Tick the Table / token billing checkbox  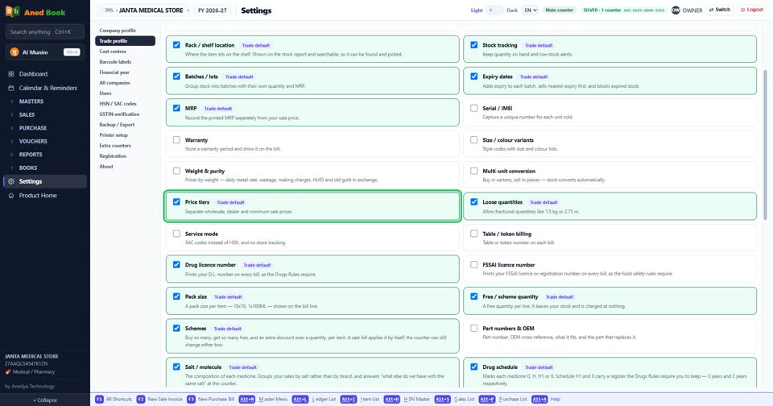coord(473,234)
